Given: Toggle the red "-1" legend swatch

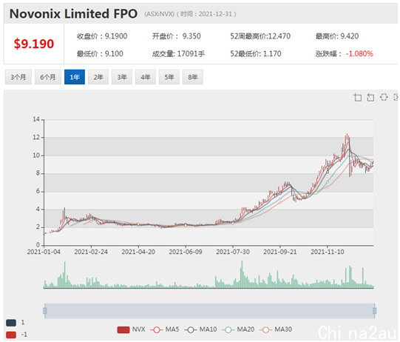Looking at the screenshot, I should click(11, 335).
